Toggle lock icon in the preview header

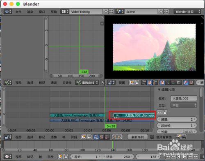coord(137,83)
